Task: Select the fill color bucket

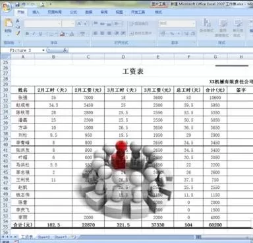Action: pyautogui.click(x=63, y=34)
